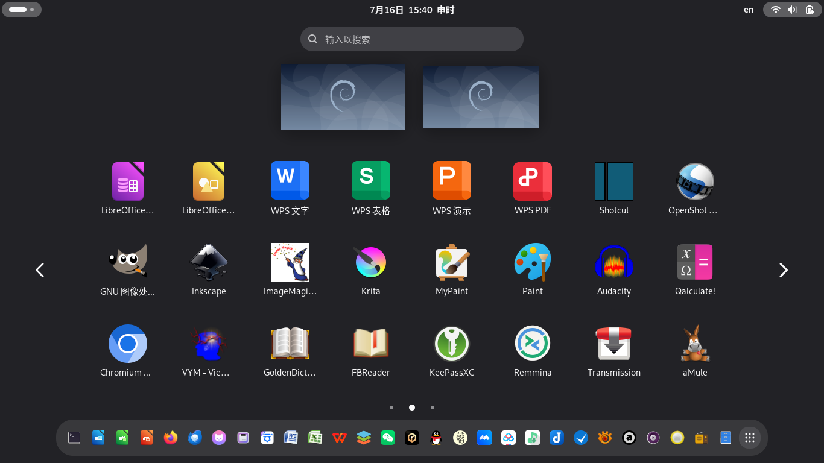
Task: Launch Krita painting app
Action: tap(371, 262)
